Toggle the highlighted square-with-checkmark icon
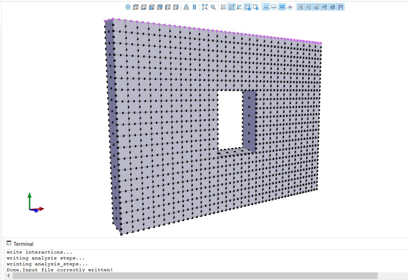 [x=247, y=7]
